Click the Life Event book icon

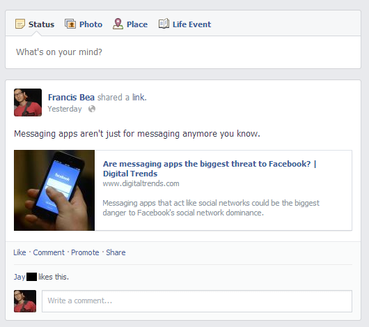pos(164,24)
